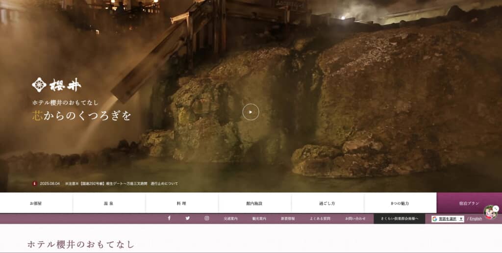Click the mascot character avatar icon
This screenshot has width=502, height=253.
(x=489, y=213)
